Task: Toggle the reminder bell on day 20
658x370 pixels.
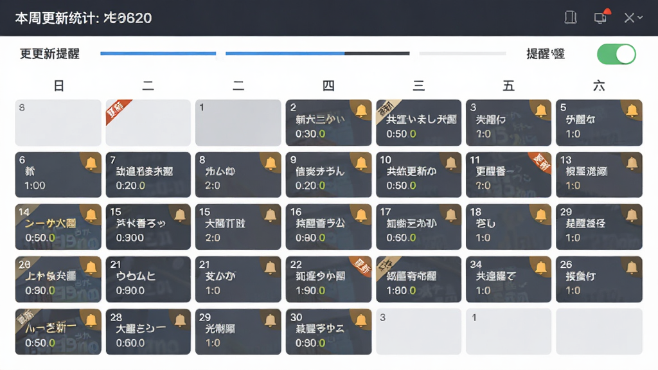Action: click(x=91, y=268)
